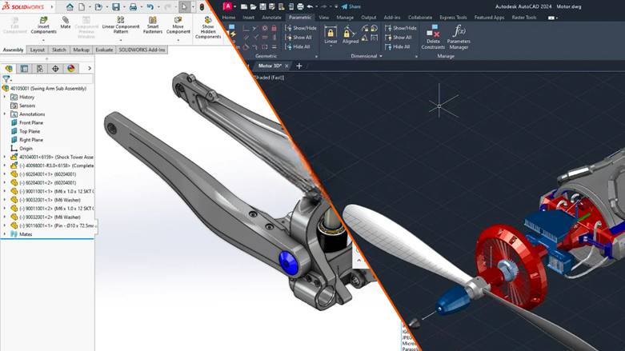The width and height of the screenshot is (625, 351).
Task: Open dropdown arrow under Move Component
Action: click(178, 40)
